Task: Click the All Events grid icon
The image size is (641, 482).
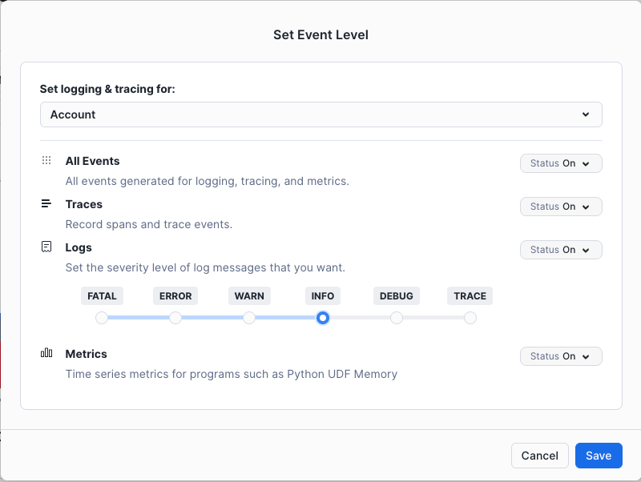Action: coord(46,161)
